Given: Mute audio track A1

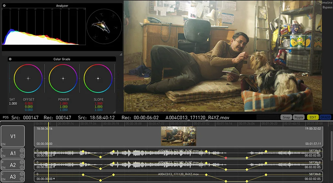Looking at the screenshot, I should point(22,155).
